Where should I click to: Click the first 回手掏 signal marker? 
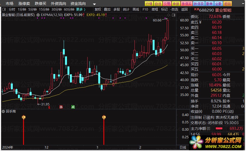23,117
